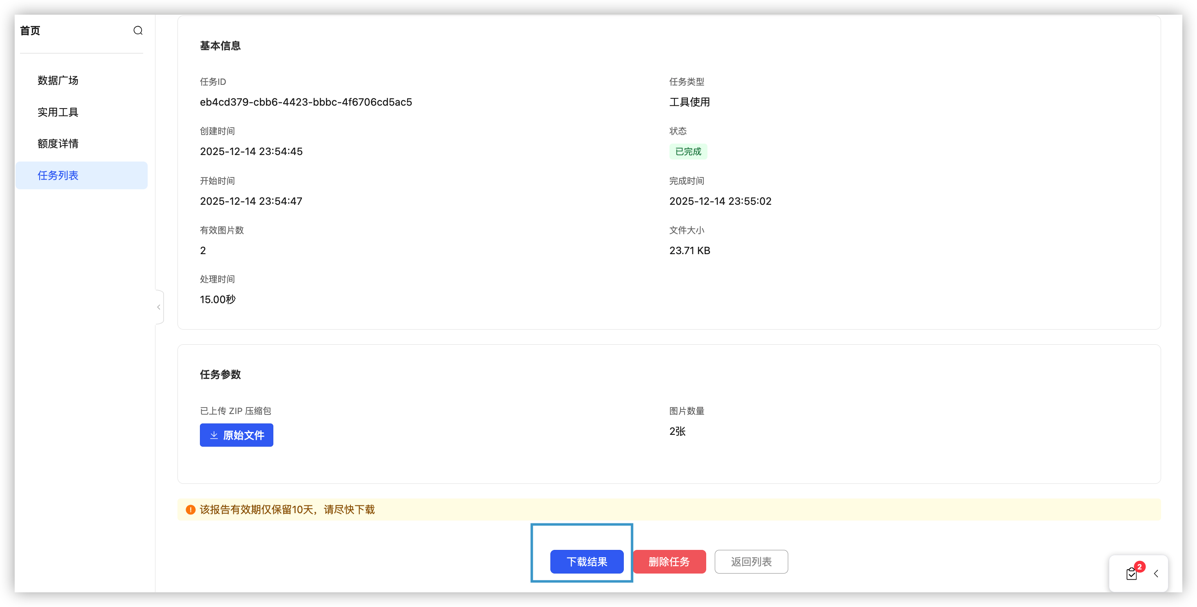Open the sidebar search icon
Viewport: 1197px width, 607px height.
click(138, 30)
